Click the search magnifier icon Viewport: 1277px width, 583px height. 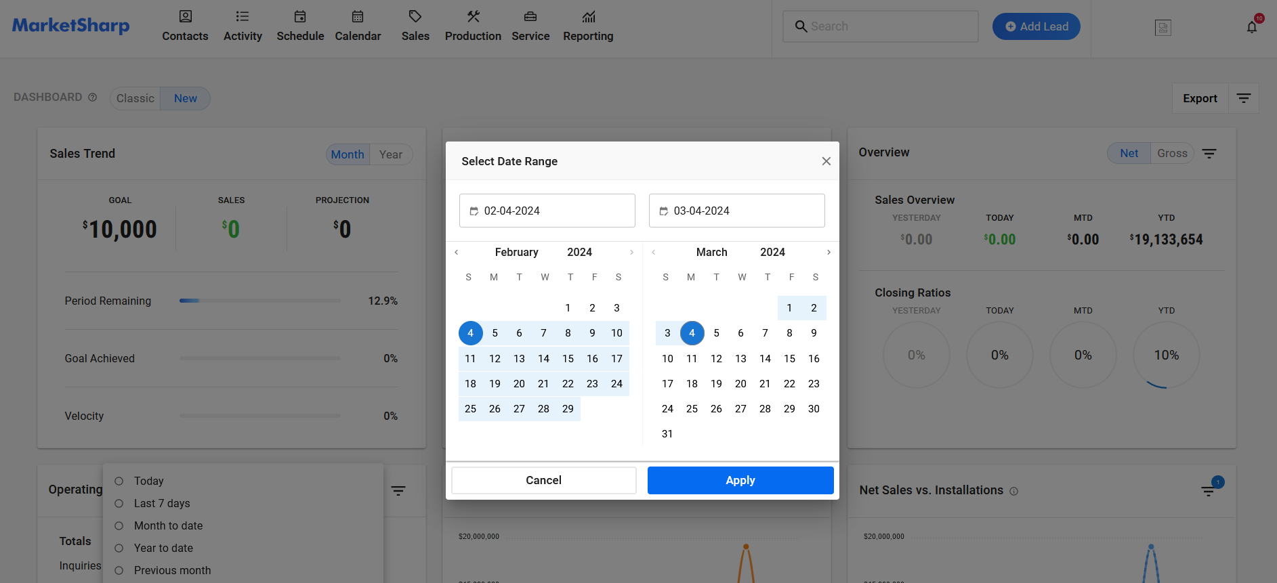click(x=801, y=26)
